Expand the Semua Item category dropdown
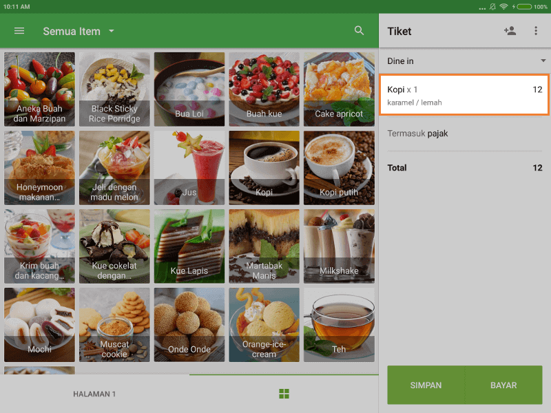Viewport: 551px width, 413px height. click(79, 31)
